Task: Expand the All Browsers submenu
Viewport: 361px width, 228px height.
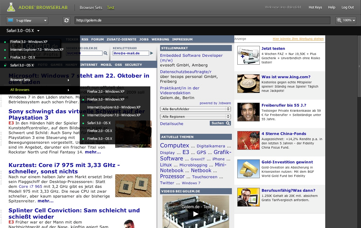Action: [40, 90]
